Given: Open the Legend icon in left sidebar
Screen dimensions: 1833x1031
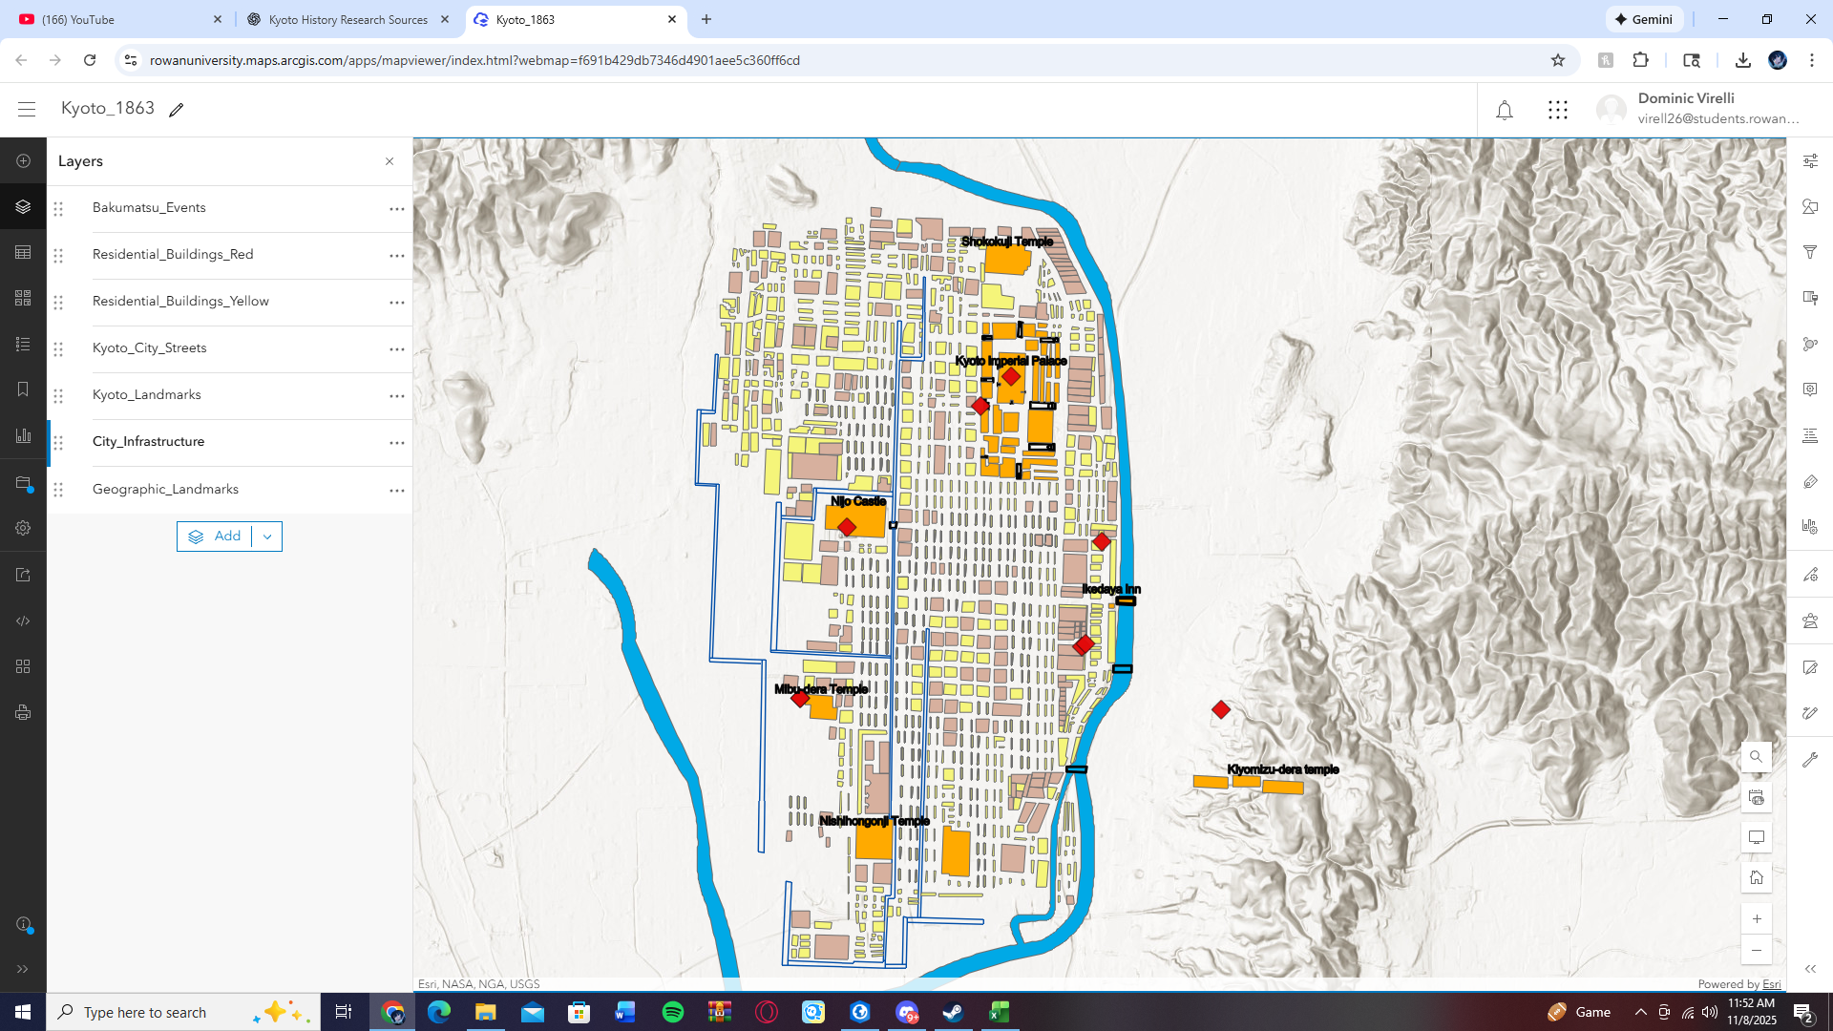Looking at the screenshot, I should coord(23,344).
